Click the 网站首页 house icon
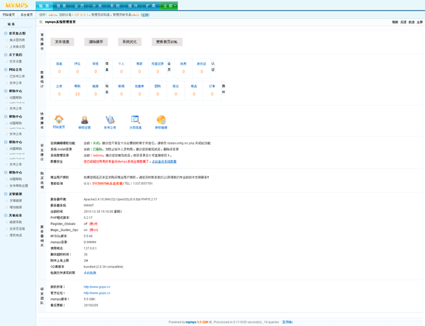The width and height of the screenshot is (425, 326). pos(59,120)
